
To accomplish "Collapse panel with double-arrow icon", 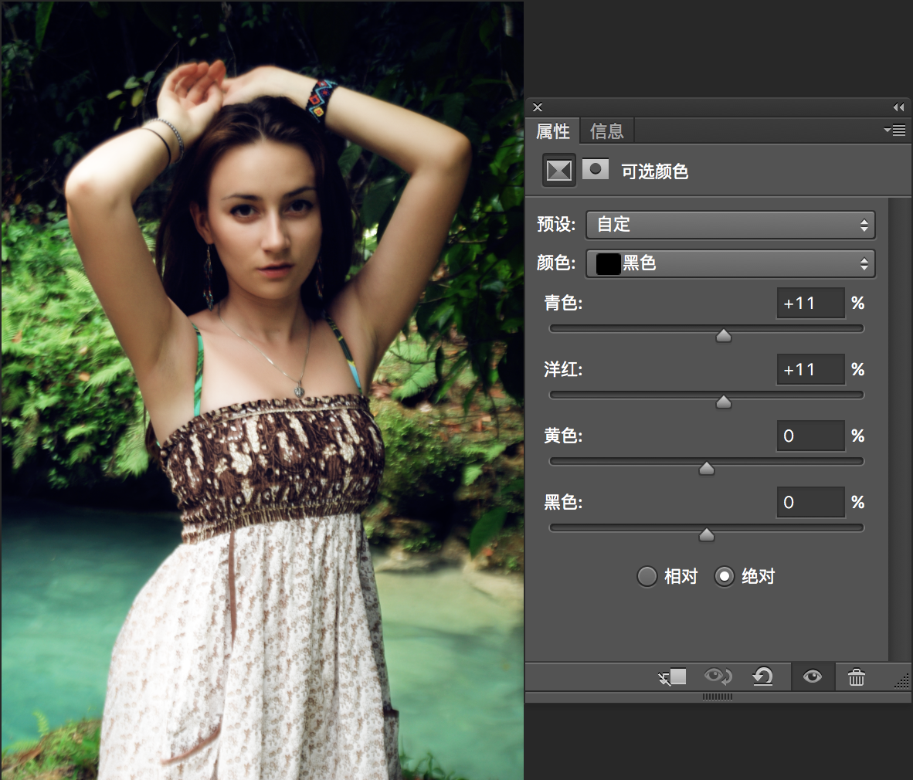I will [x=898, y=107].
